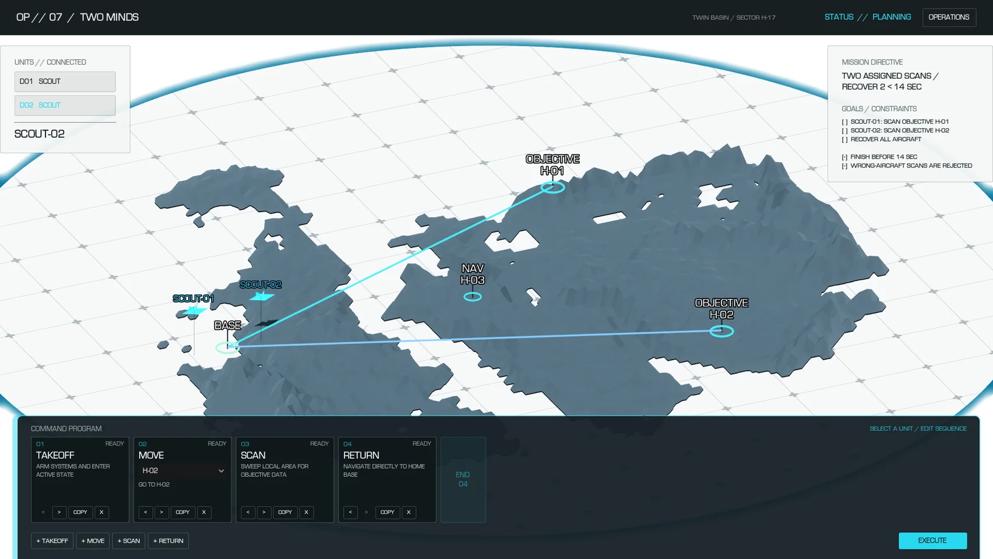Click NAV H-03 ring marker
The width and height of the screenshot is (993, 559).
(473, 297)
